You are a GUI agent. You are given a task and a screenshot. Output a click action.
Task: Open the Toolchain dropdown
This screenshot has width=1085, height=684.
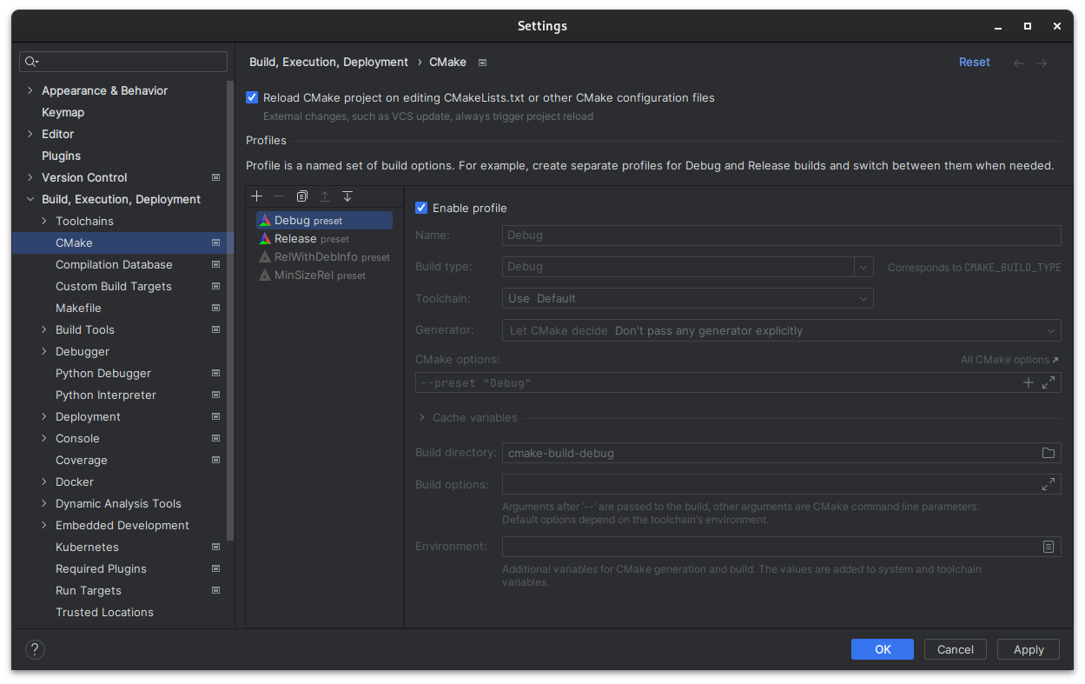(863, 297)
